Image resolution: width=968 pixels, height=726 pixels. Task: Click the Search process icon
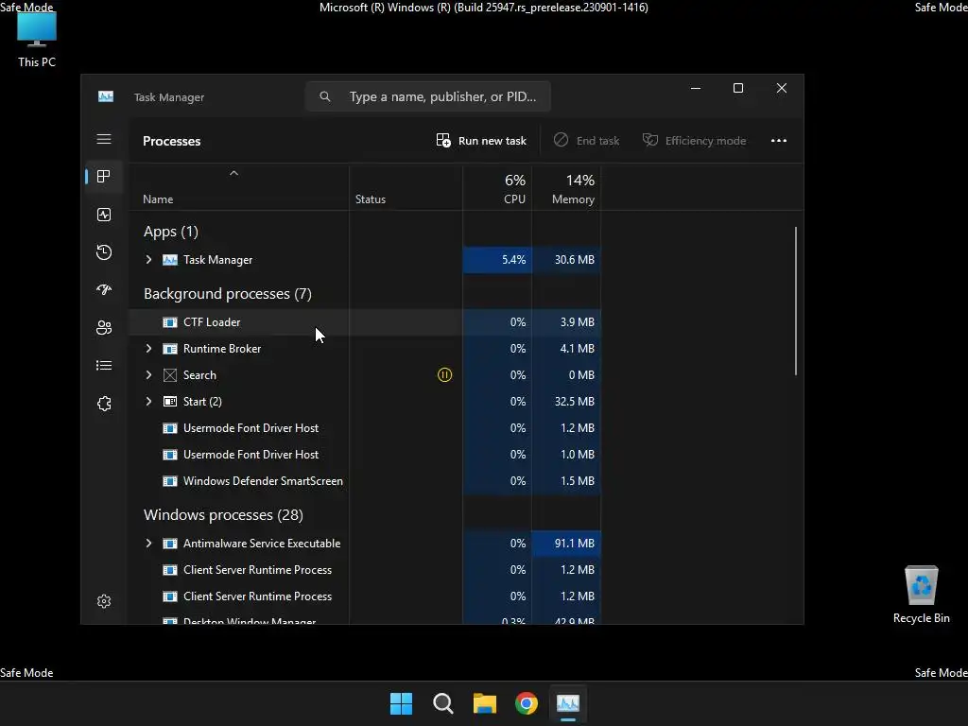pos(170,374)
